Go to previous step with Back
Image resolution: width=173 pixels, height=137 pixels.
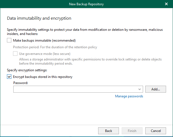[108, 131]
